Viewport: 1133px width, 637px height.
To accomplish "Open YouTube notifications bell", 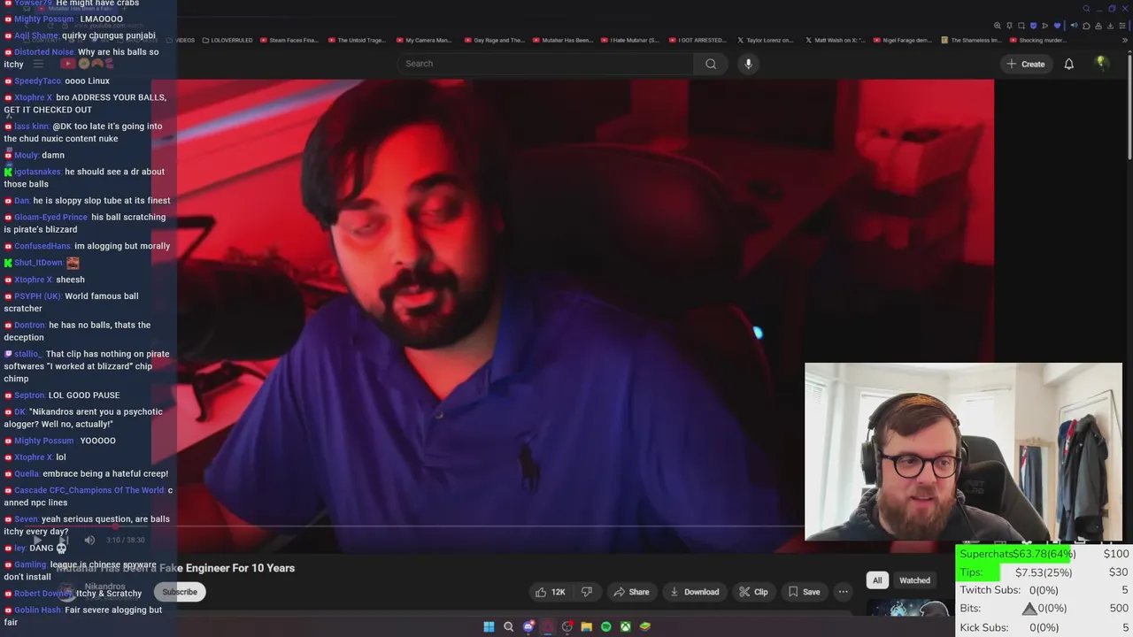I will point(1068,64).
